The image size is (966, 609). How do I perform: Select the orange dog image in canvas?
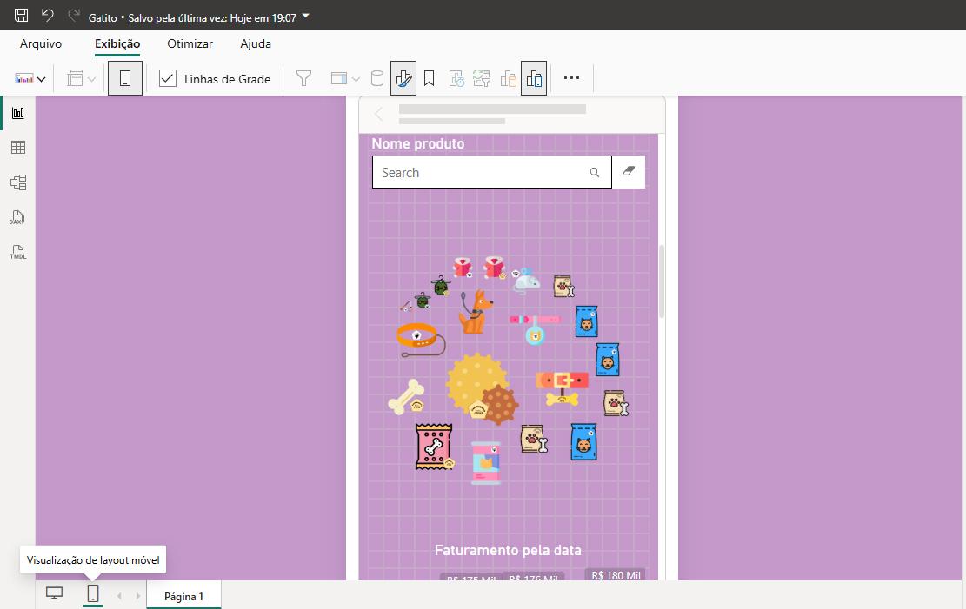[x=475, y=312]
